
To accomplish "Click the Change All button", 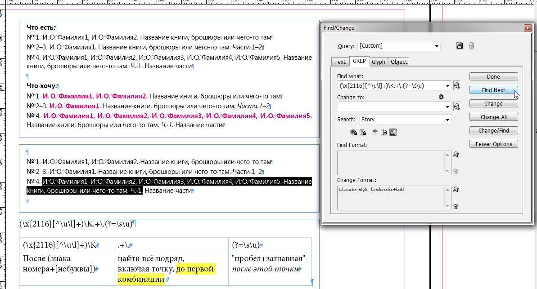I will (493, 117).
